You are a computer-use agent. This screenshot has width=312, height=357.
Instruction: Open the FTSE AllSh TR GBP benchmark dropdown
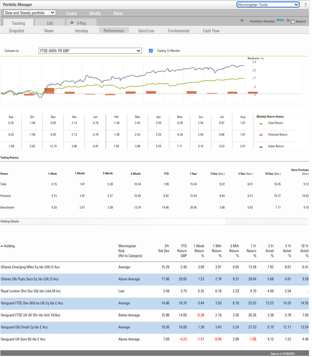click(90, 51)
